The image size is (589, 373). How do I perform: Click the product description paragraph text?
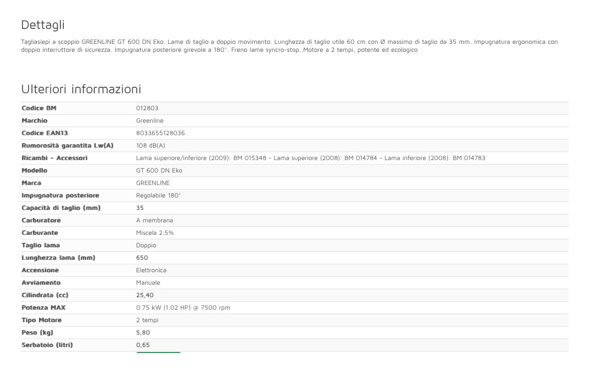(289, 46)
